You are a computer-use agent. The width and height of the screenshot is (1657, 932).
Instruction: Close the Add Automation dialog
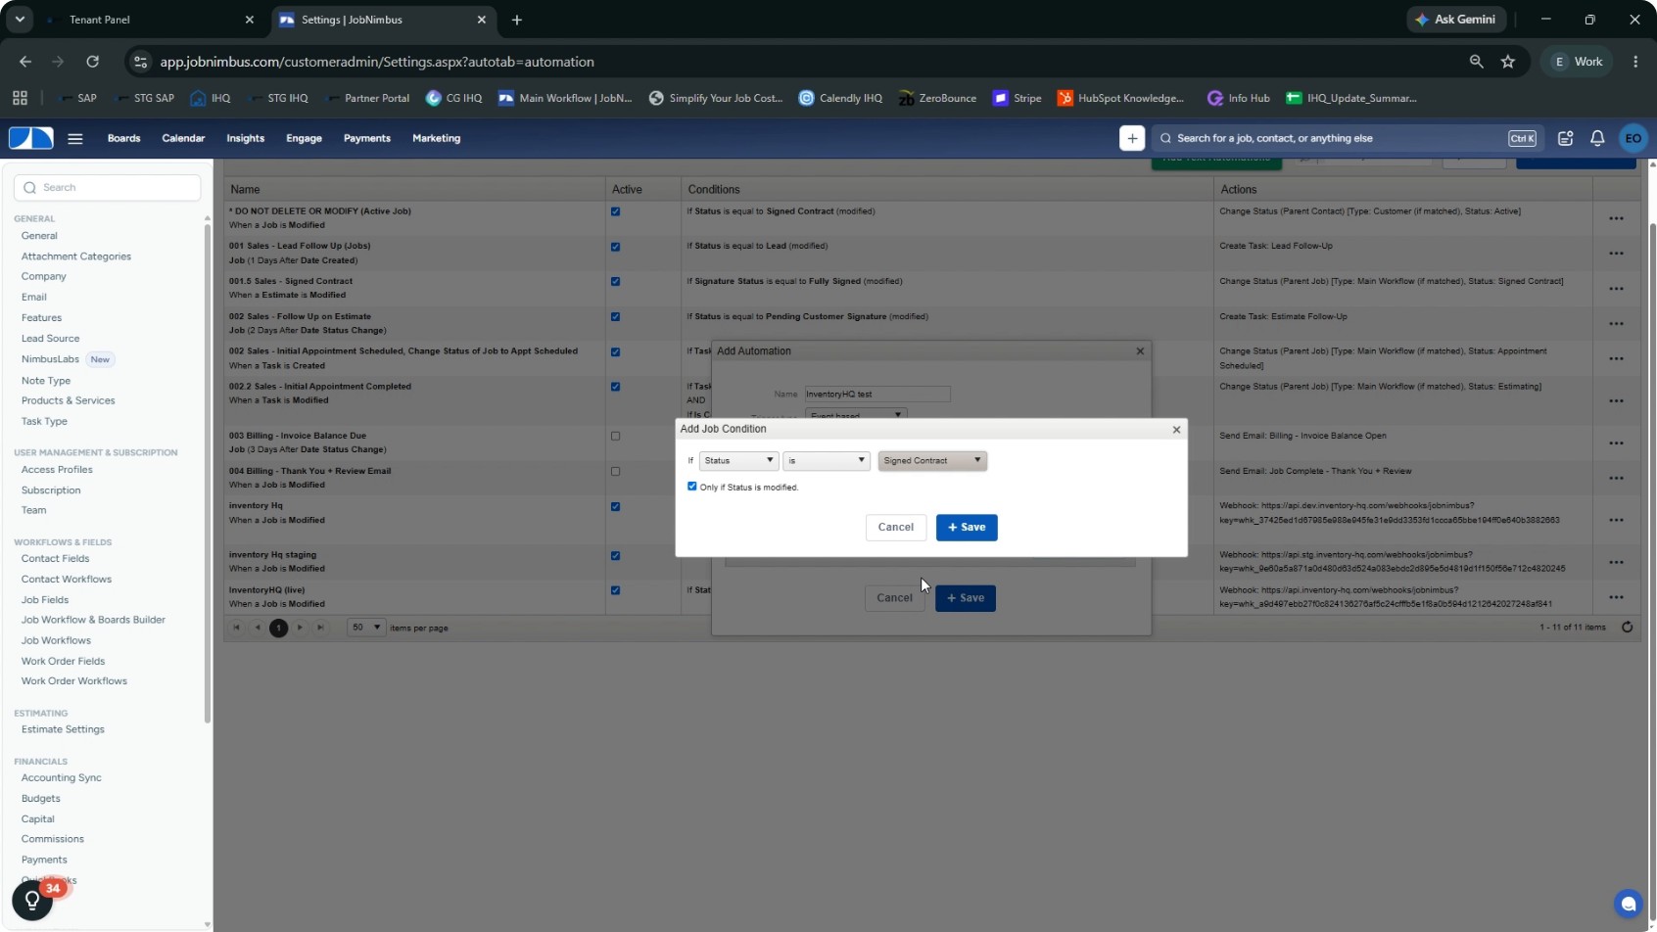pos(1140,350)
